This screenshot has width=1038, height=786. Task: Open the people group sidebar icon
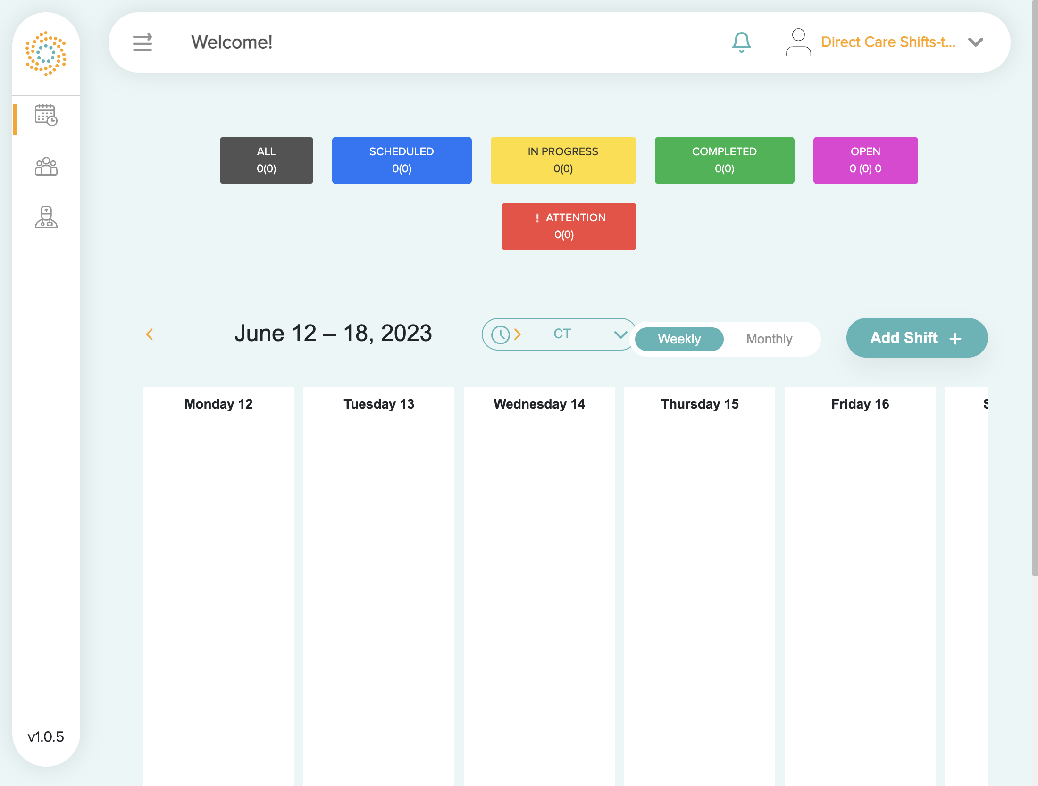(46, 166)
